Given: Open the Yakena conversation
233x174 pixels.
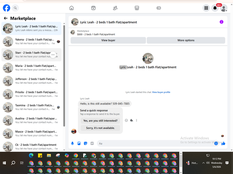Looking at the screenshot, I should coord(31,42).
